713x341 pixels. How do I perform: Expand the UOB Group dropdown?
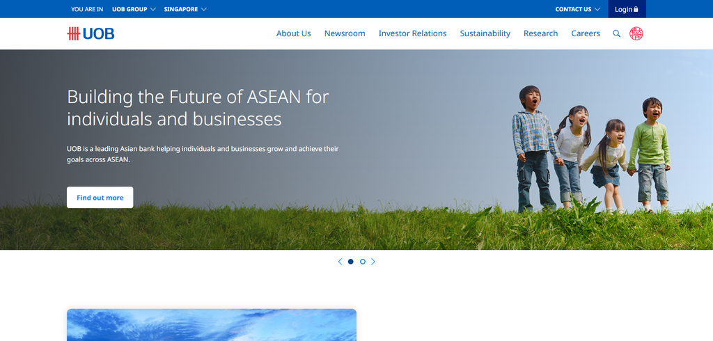[134, 9]
